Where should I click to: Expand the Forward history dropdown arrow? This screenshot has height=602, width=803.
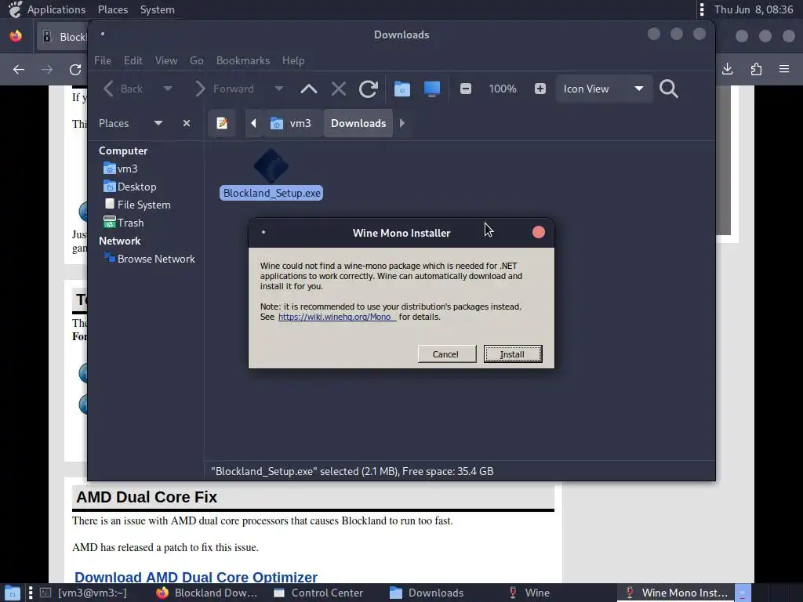coord(278,89)
